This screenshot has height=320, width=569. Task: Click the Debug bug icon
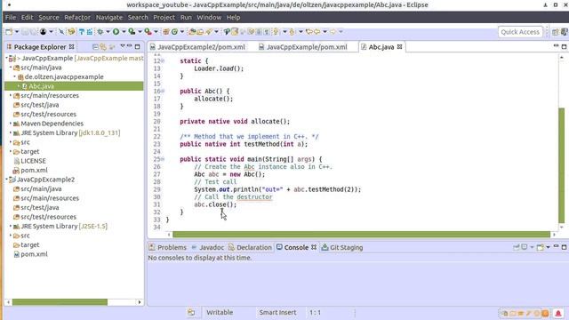click(100, 32)
